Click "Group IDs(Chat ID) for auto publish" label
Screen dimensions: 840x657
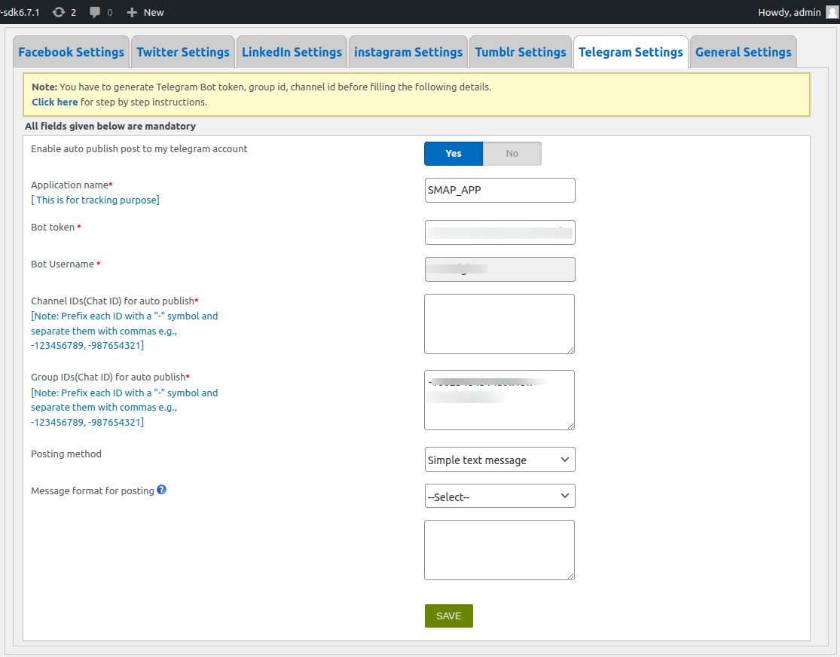(x=108, y=377)
